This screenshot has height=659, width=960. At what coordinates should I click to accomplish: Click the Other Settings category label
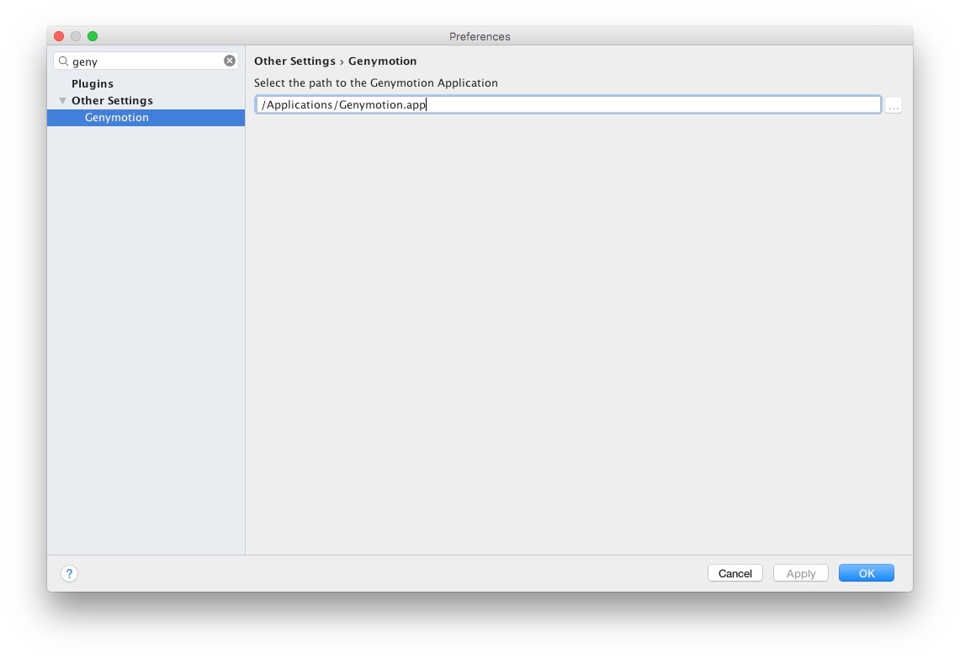click(x=112, y=100)
